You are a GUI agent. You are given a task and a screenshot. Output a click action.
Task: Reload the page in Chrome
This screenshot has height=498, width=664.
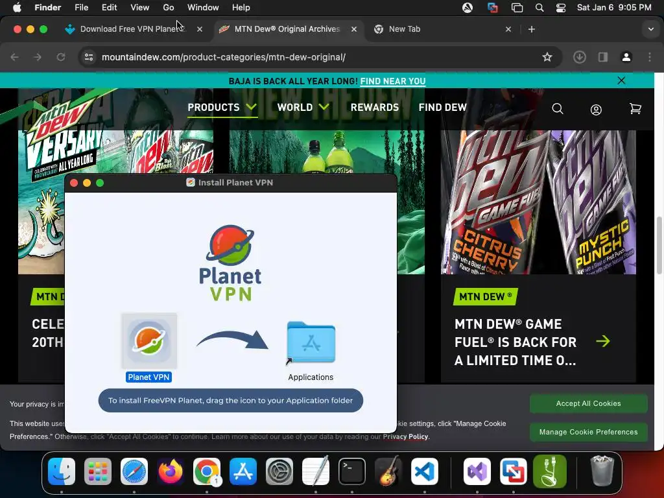tap(61, 57)
